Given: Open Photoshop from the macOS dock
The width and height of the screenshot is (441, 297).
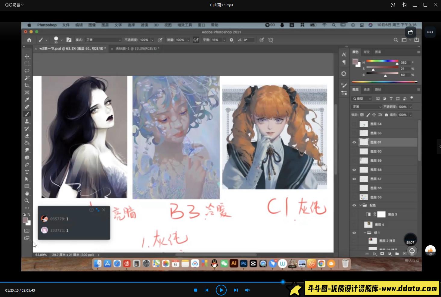Looking at the screenshot, I should coord(244,264).
